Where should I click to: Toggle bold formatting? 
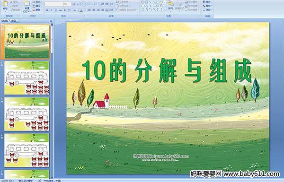[x=47, y=10]
